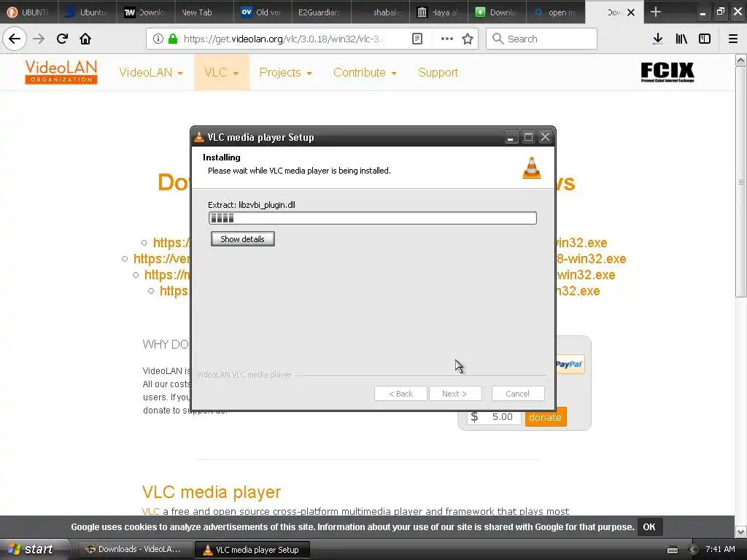Expand the Contribute dropdown menu
747x560 pixels.
coord(365,72)
